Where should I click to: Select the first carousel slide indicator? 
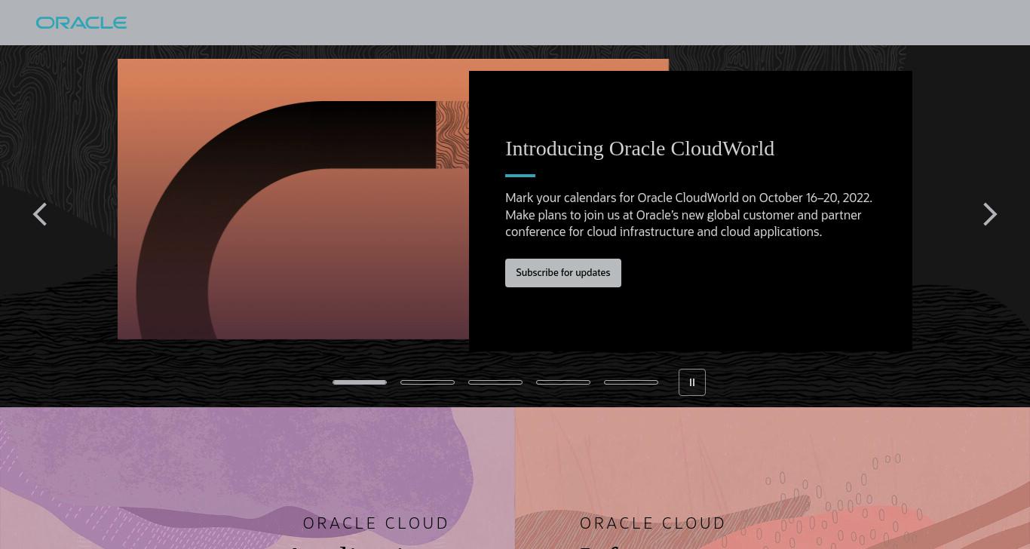[360, 382]
